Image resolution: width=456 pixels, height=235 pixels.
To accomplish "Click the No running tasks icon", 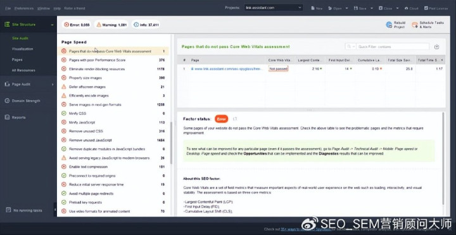I will point(8,210).
